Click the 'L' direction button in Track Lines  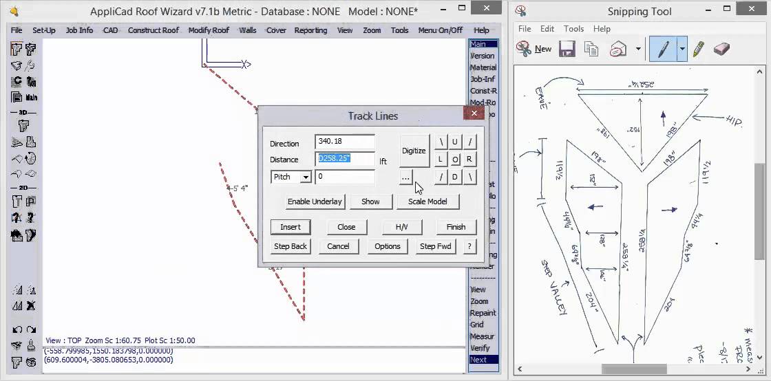(x=441, y=159)
